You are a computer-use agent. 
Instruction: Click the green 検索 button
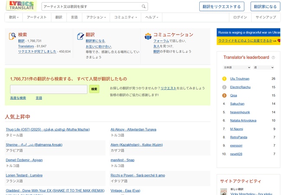tap(94, 89)
